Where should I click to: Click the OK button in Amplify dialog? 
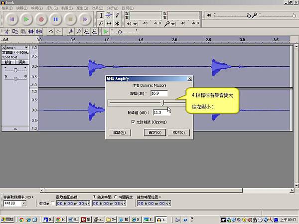click(x=155, y=132)
